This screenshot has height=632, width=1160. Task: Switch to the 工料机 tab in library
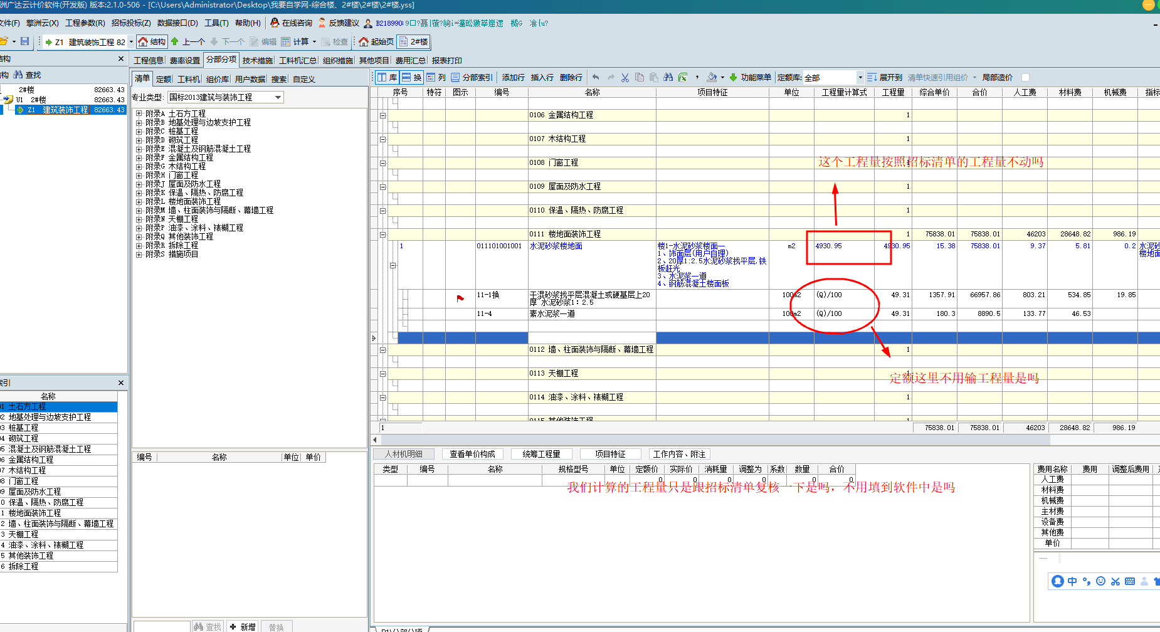189,80
